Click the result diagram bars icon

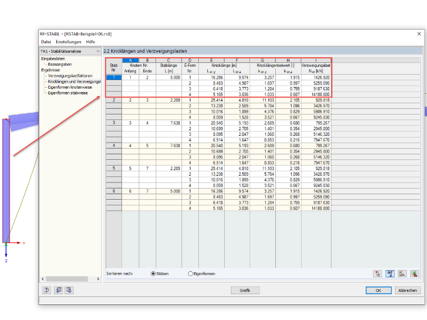402,273
